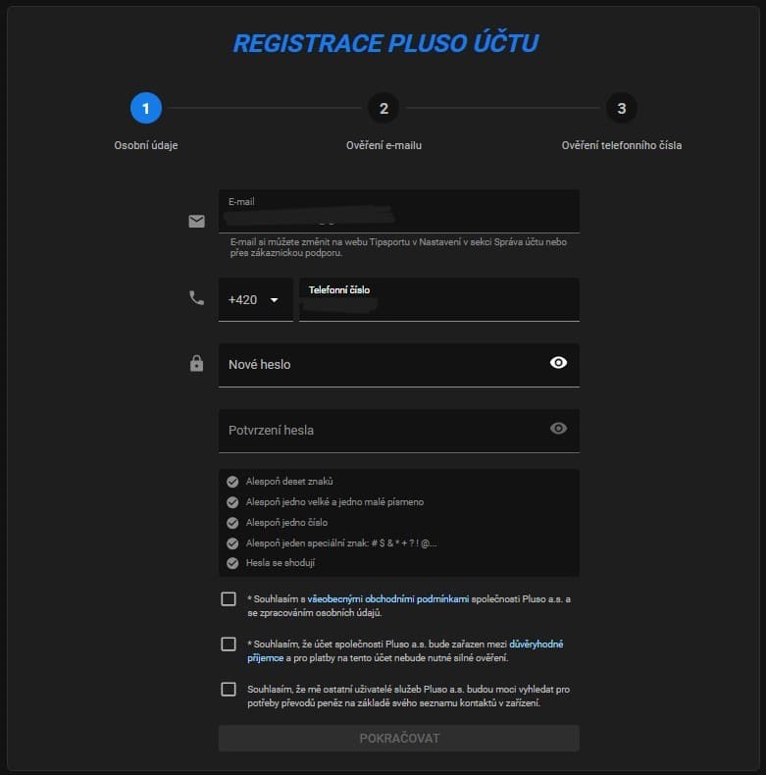Open všeobecnými obchodními podmínkami link
Screen dimensions: 766x775
[x=388, y=599]
